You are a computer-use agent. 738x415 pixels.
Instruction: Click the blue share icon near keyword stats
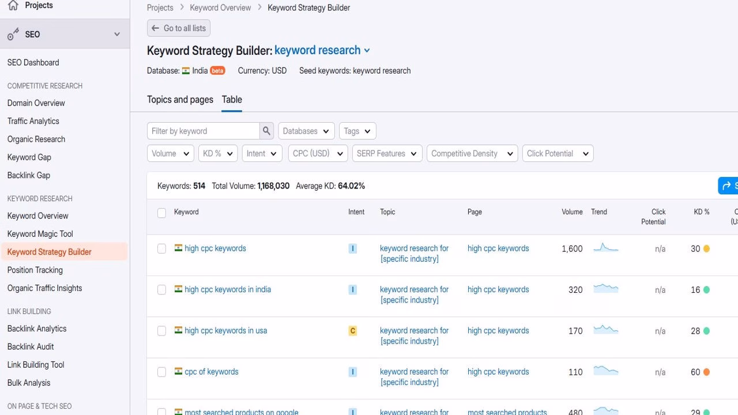(x=726, y=185)
